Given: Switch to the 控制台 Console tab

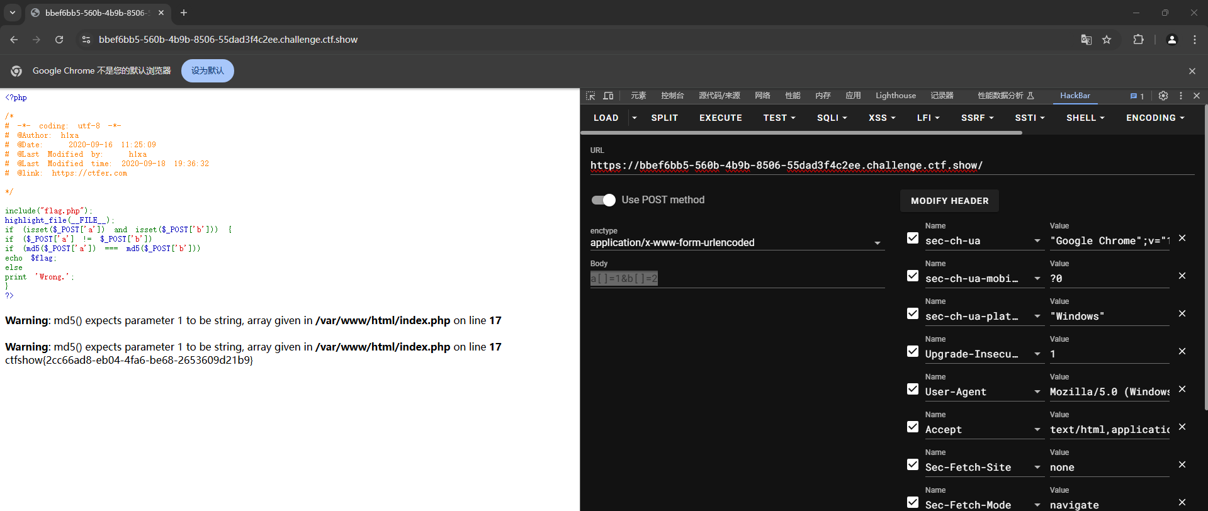Looking at the screenshot, I should [672, 96].
